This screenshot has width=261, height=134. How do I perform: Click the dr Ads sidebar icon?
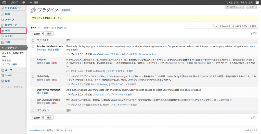coord(3,31)
